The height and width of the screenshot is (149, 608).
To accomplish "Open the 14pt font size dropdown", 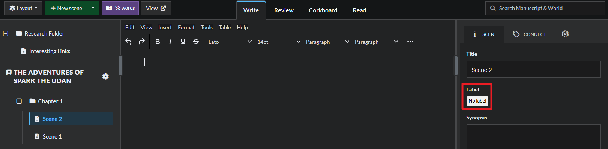I will 279,42.
